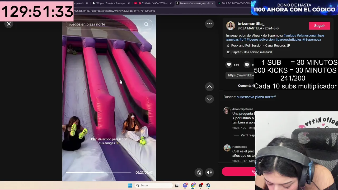
Task: Close the TikTok 'Encuentra plaza norte' tab
Action: click(x=213, y=3)
